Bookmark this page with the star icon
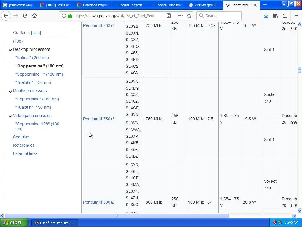Viewport: 302px width, 227px height. click(x=189, y=16)
